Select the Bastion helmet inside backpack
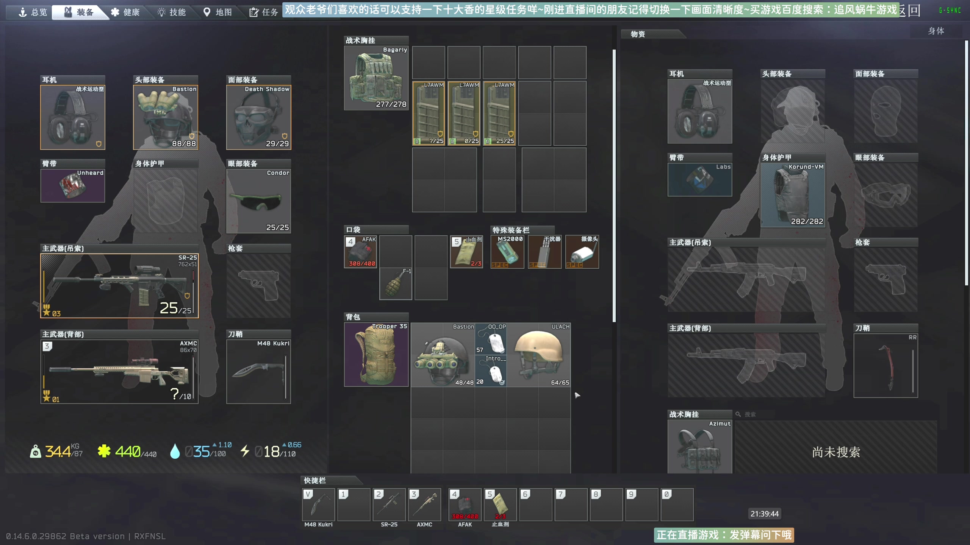Image resolution: width=970 pixels, height=545 pixels. click(443, 355)
